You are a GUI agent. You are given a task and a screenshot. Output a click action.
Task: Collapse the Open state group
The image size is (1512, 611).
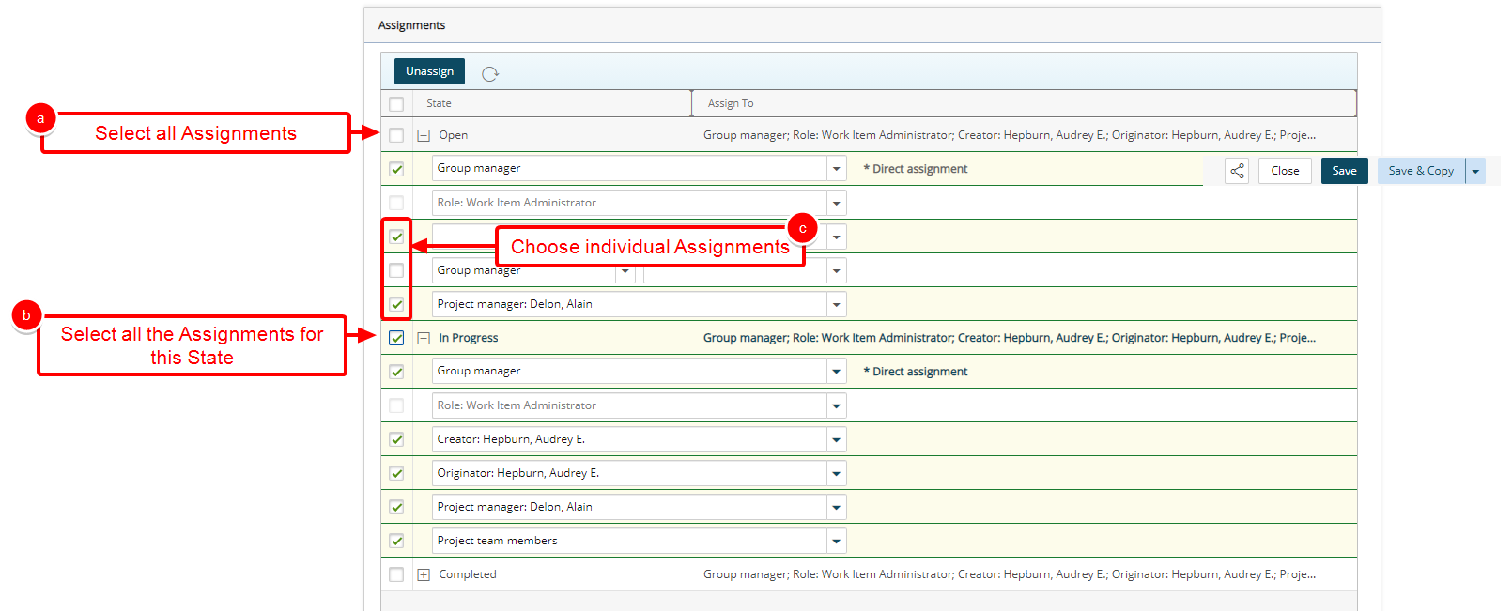coord(424,135)
